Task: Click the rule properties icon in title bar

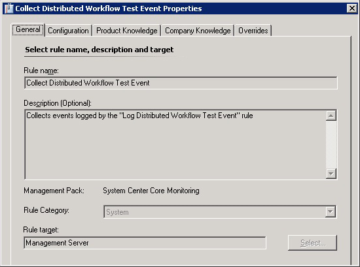Action: tap(9, 8)
